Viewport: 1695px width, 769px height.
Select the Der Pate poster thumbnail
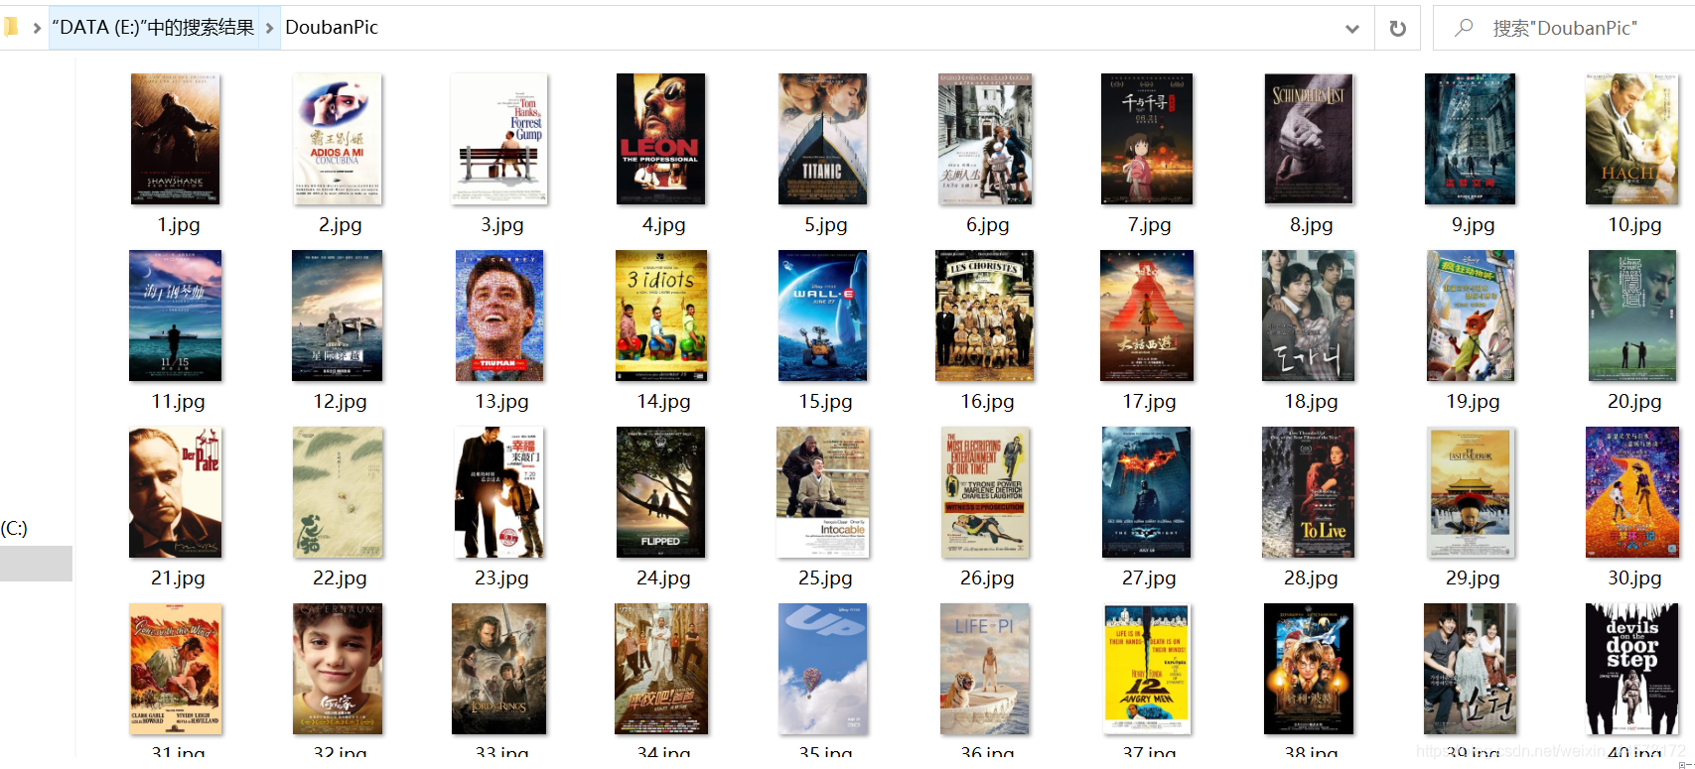[x=176, y=492]
